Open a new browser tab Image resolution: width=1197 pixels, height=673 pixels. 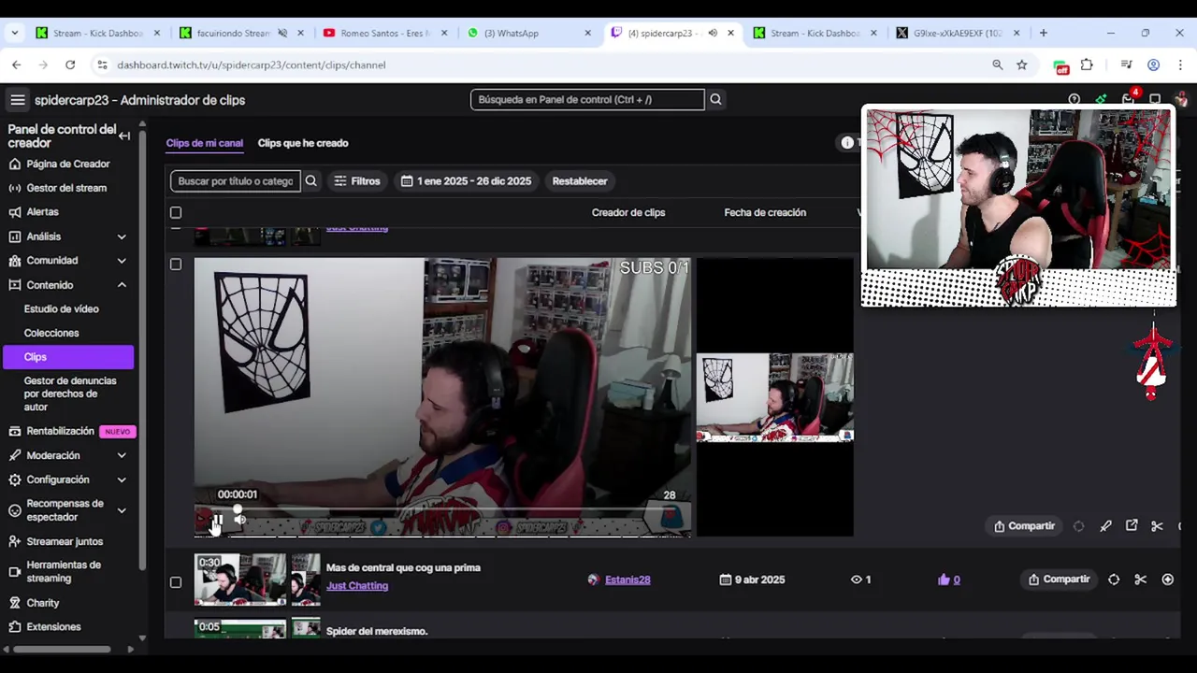click(1044, 33)
